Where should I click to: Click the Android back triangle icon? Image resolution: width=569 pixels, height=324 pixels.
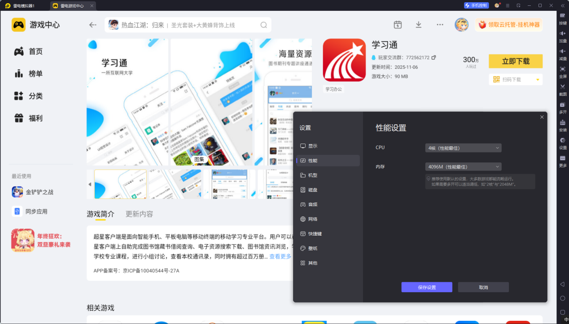click(x=562, y=285)
